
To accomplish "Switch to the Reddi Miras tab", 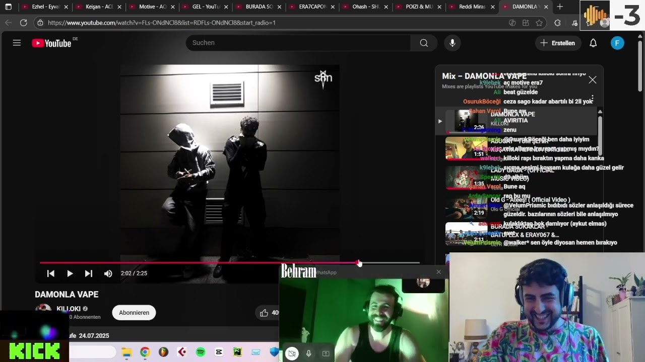I will [x=472, y=7].
